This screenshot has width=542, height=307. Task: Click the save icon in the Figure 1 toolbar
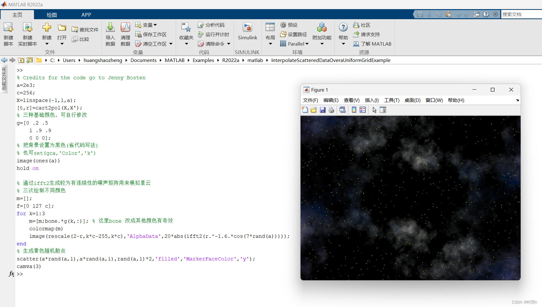pyautogui.click(x=323, y=110)
